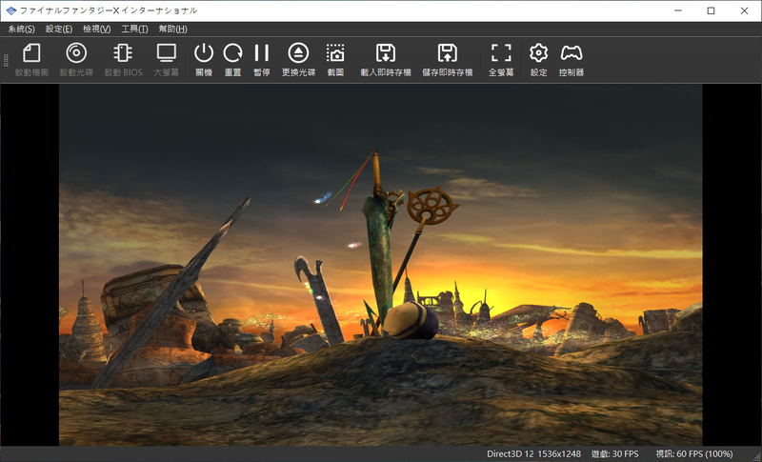The image size is (762, 462).
Task: Click the application icon in the title bar
Action: [x=10, y=10]
